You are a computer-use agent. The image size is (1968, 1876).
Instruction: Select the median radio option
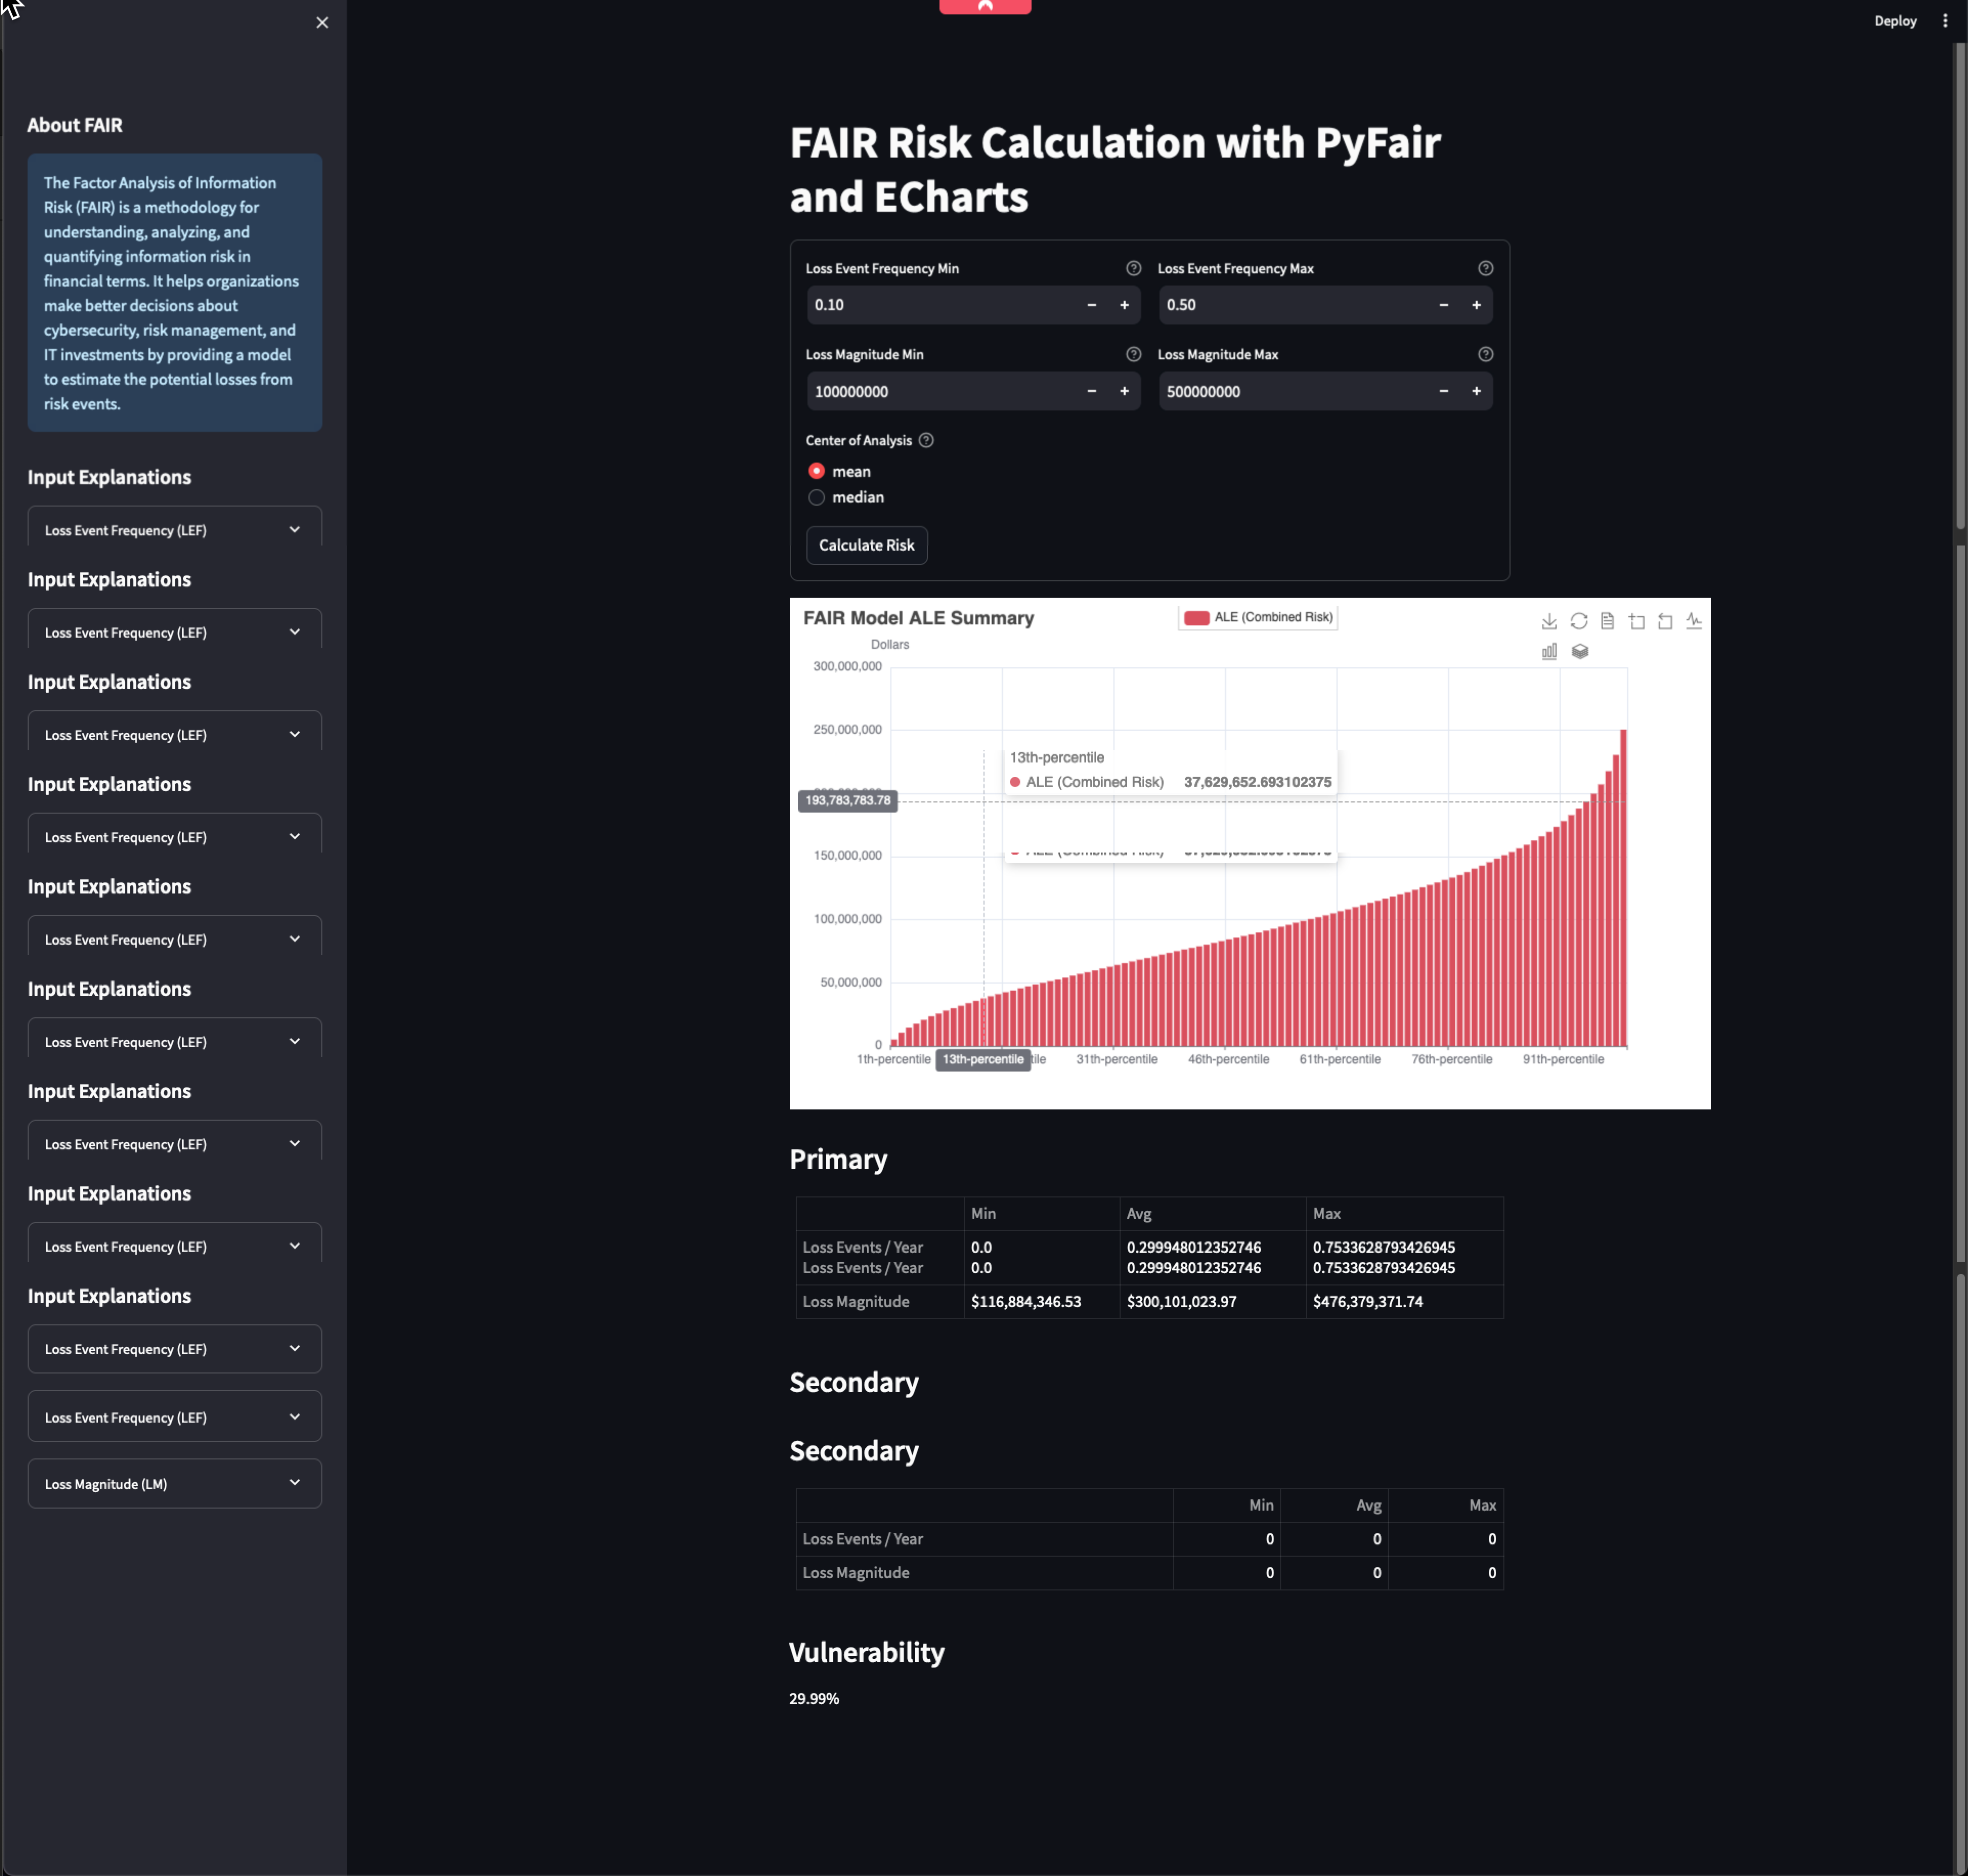click(817, 497)
